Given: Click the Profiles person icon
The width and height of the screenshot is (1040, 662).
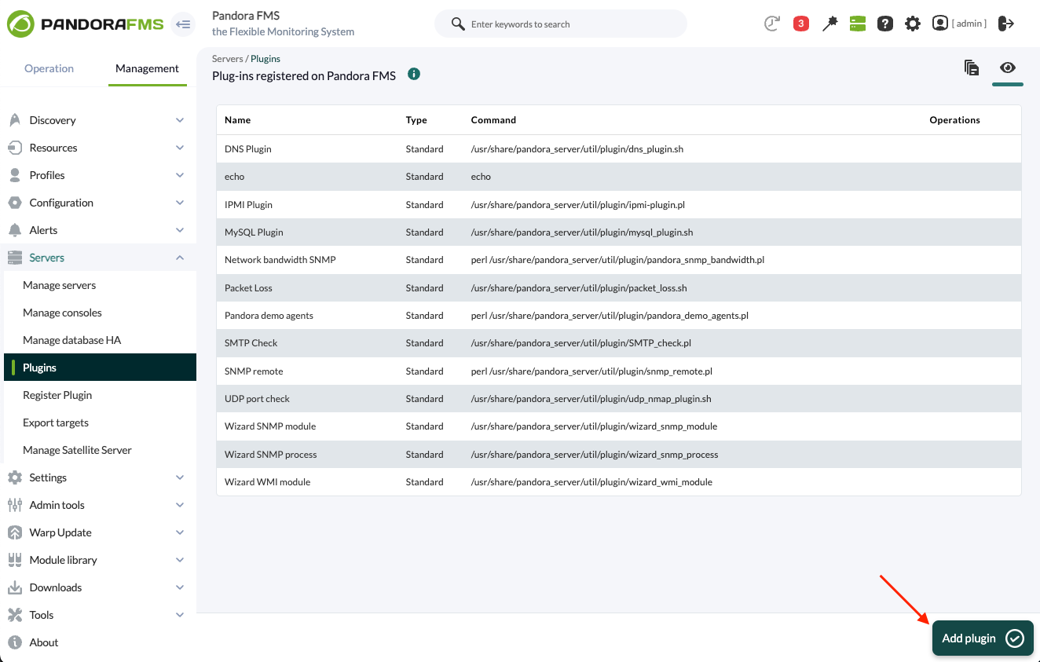Looking at the screenshot, I should pyautogui.click(x=14, y=175).
